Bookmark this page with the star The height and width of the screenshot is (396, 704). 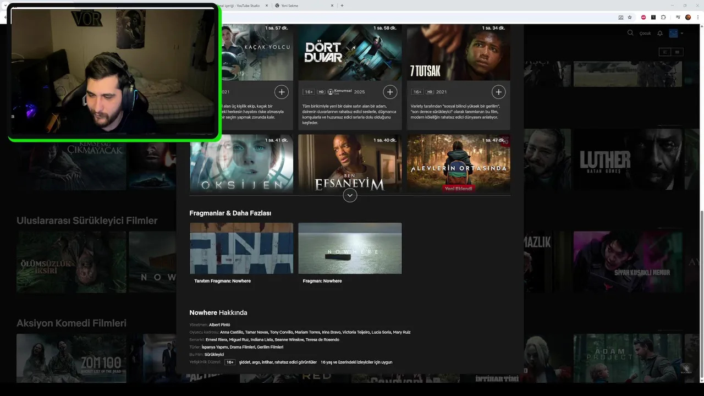pyautogui.click(x=630, y=17)
